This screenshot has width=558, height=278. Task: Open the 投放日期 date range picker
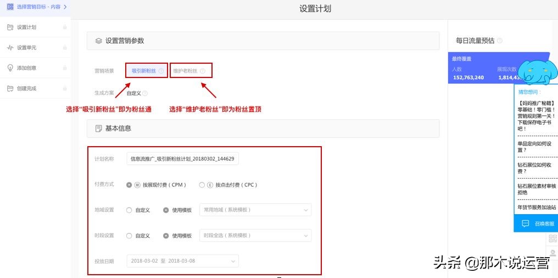182,261
